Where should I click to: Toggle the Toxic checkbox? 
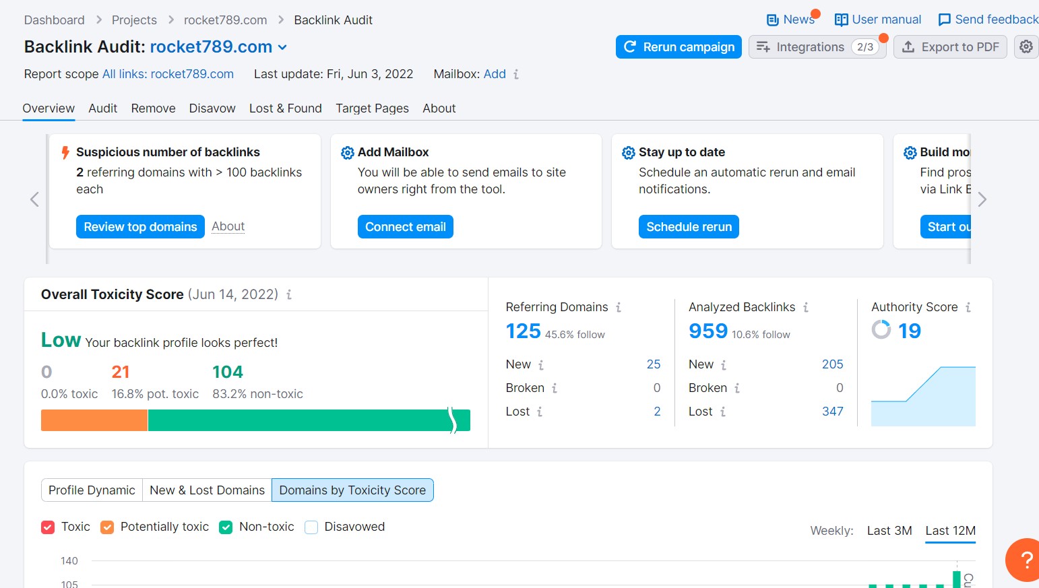pos(48,527)
